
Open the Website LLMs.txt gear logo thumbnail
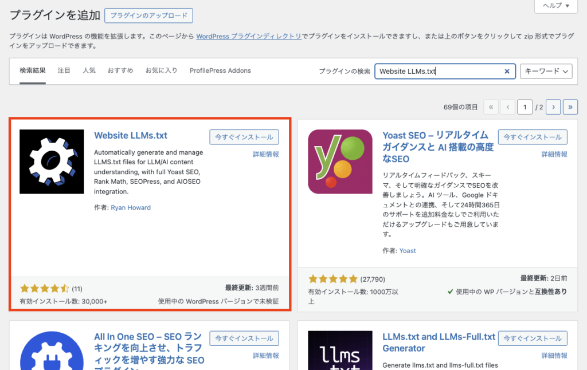point(51,162)
